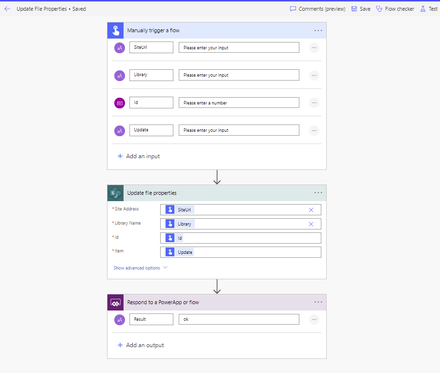This screenshot has height=373, width=440.
Task: Click the PowerApps icon on Respond action
Action: (115, 302)
